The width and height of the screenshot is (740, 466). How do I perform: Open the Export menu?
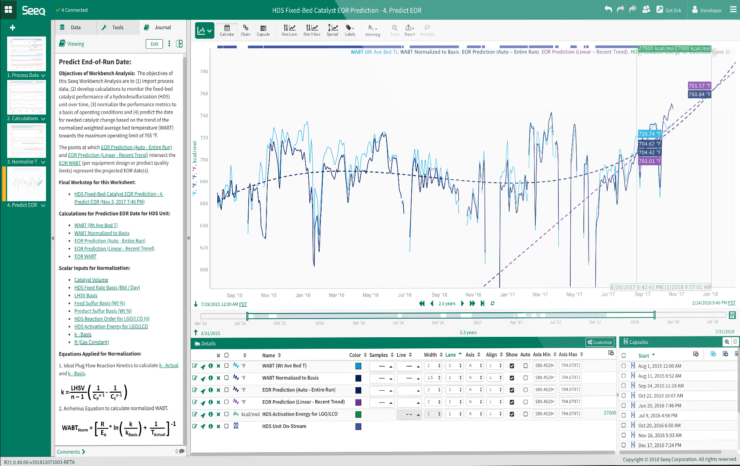pyautogui.click(x=410, y=30)
